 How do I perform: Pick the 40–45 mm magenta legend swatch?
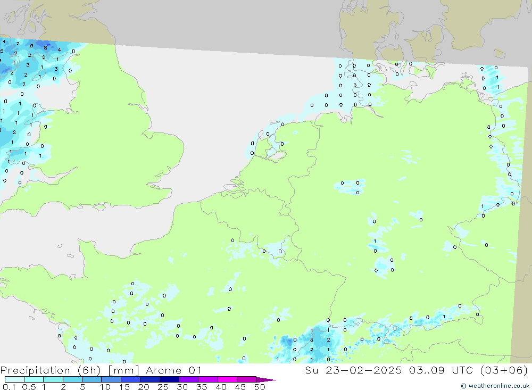tap(227, 379)
